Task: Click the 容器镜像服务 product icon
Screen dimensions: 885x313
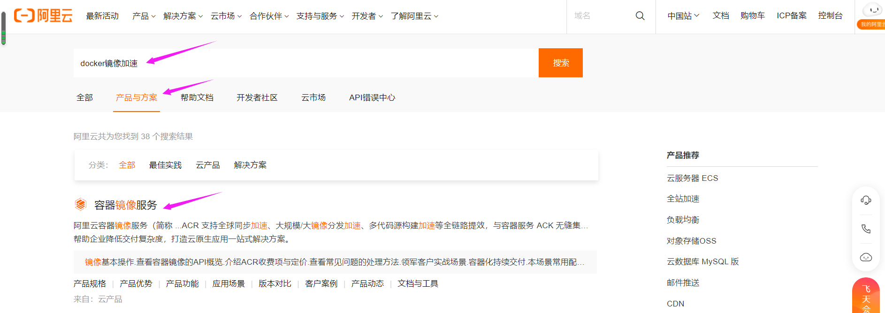Action: (x=81, y=204)
